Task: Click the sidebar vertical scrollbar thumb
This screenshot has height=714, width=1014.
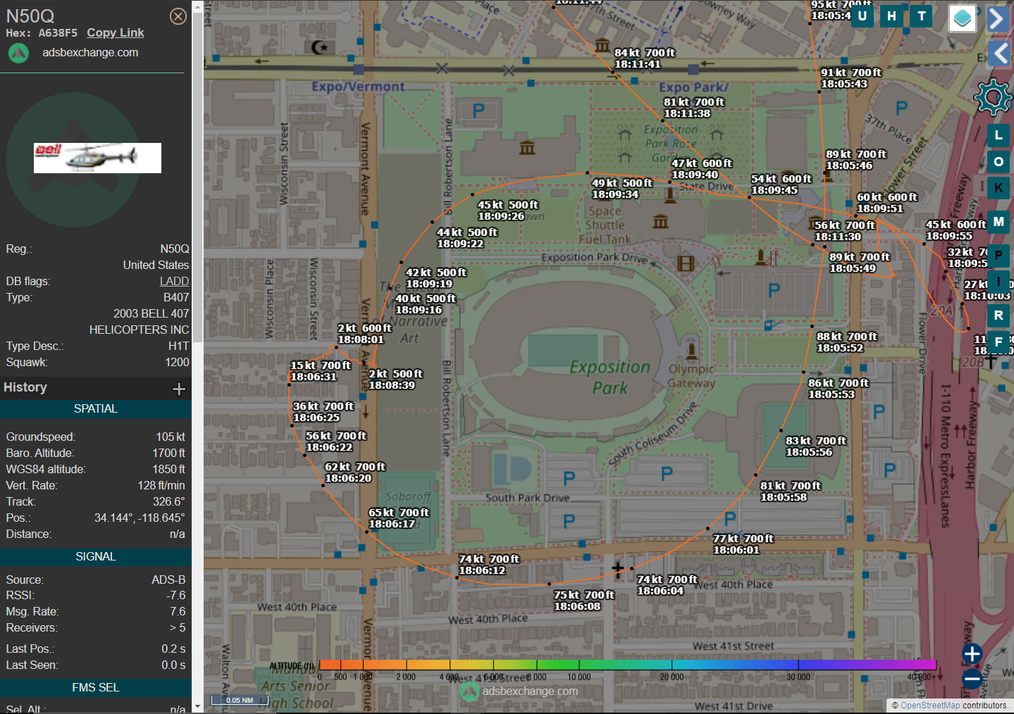Action: click(x=197, y=177)
